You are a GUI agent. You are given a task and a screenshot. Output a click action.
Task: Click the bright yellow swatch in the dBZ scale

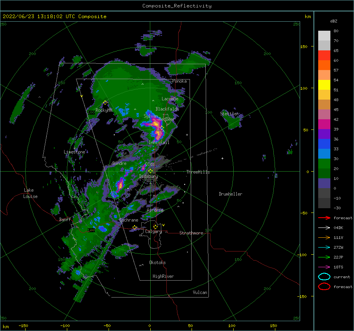[324, 85]
